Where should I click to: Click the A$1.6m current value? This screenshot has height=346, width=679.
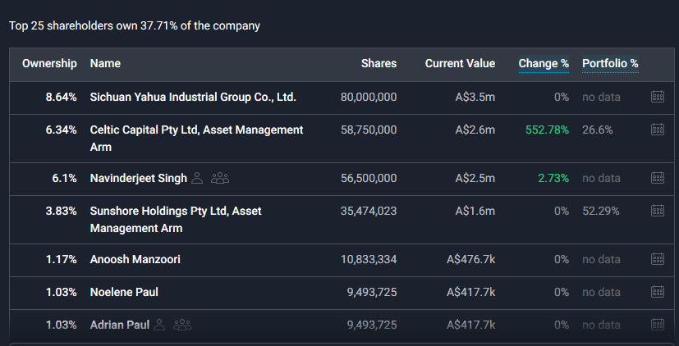(475, 211)
